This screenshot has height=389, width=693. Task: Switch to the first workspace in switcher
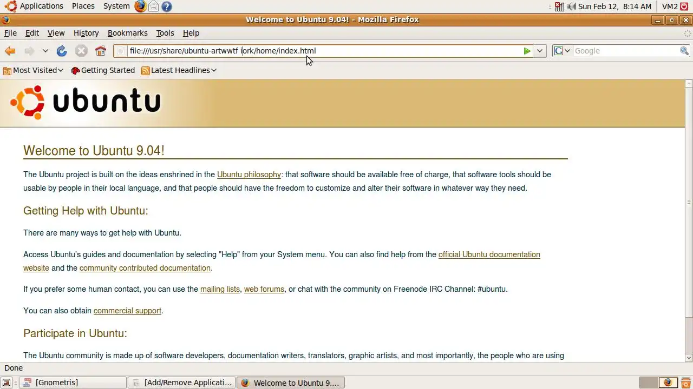[x=649, y=383]
